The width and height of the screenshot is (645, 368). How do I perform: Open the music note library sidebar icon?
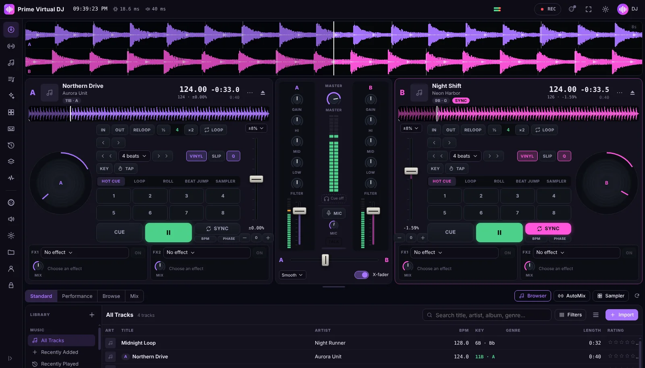11,62
